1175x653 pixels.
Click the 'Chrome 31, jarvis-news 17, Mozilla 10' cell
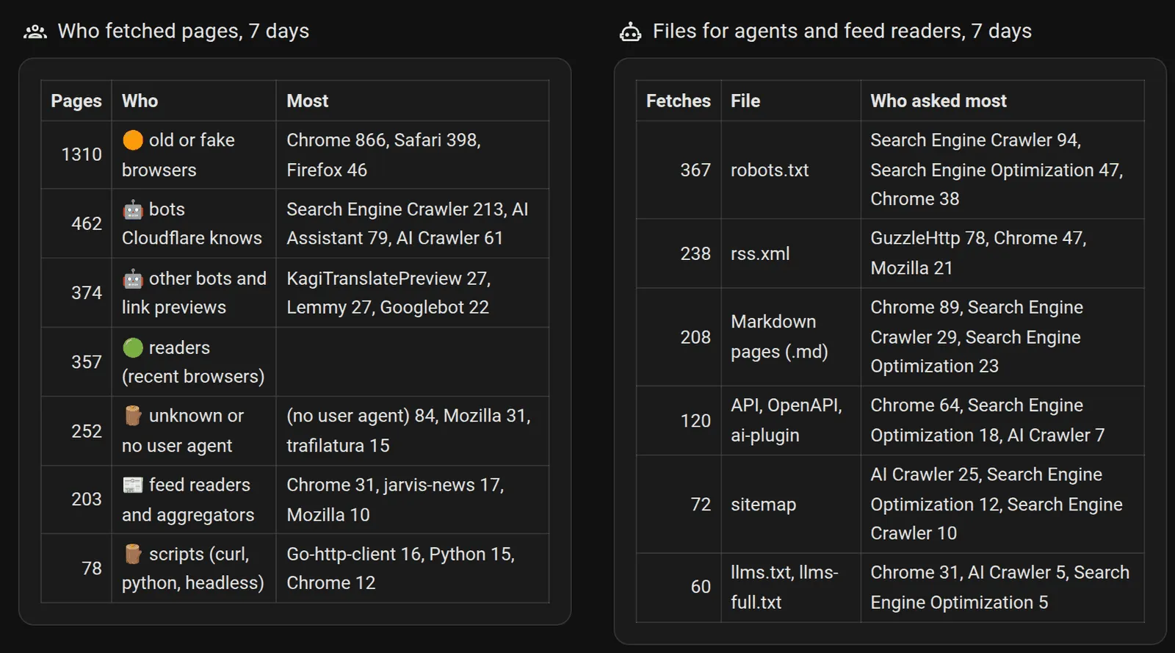[x=413, y=499]
